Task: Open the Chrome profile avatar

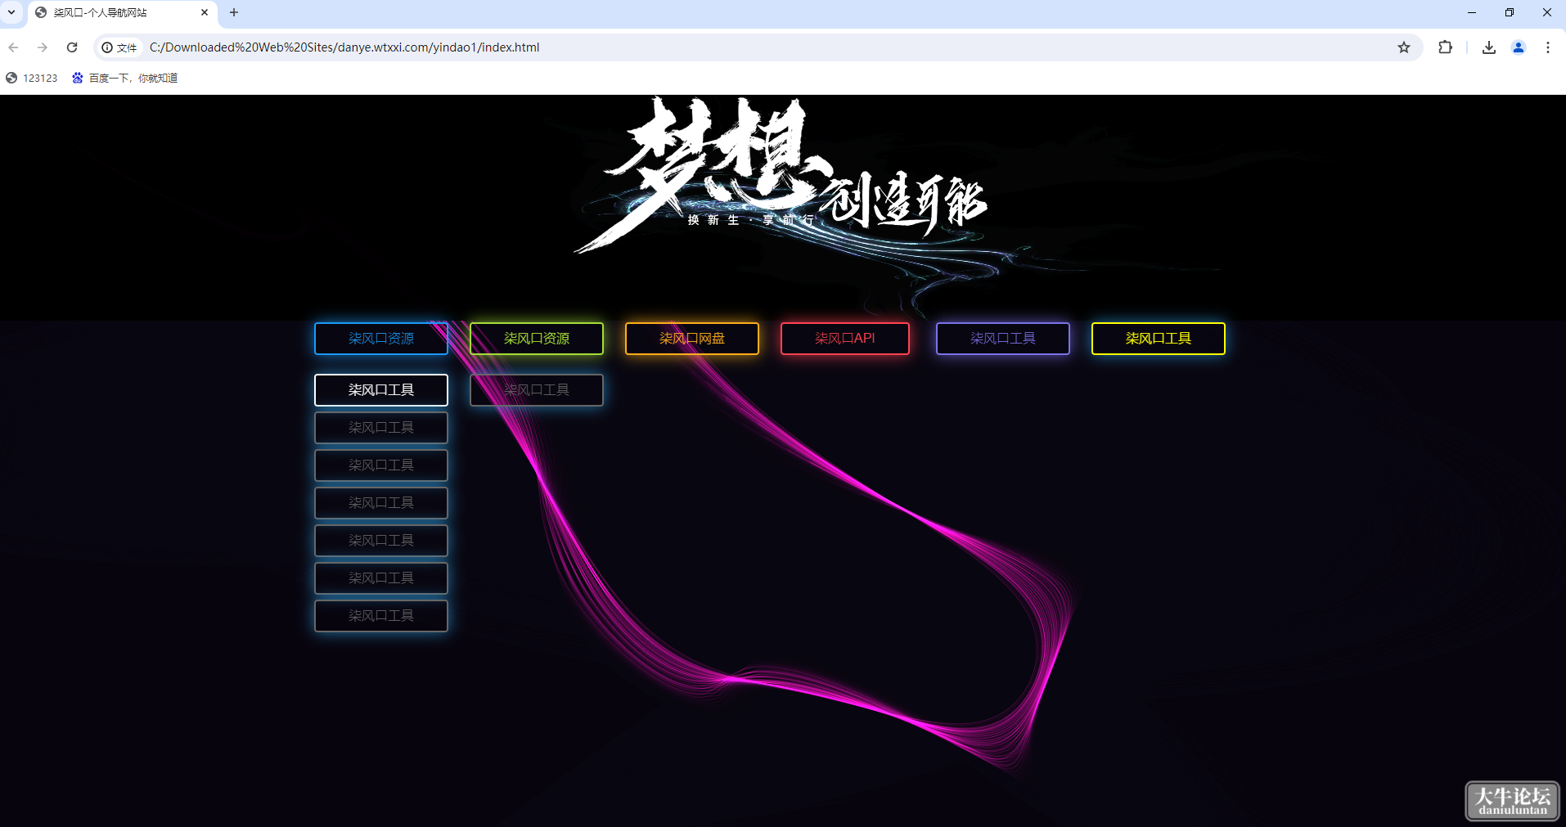Action: pos(1519,47)
